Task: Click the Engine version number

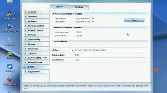Action: (x=79, y=36)
